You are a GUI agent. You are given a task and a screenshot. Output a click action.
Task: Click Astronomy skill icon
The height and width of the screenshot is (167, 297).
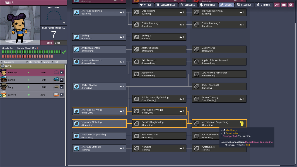point(137,74)
